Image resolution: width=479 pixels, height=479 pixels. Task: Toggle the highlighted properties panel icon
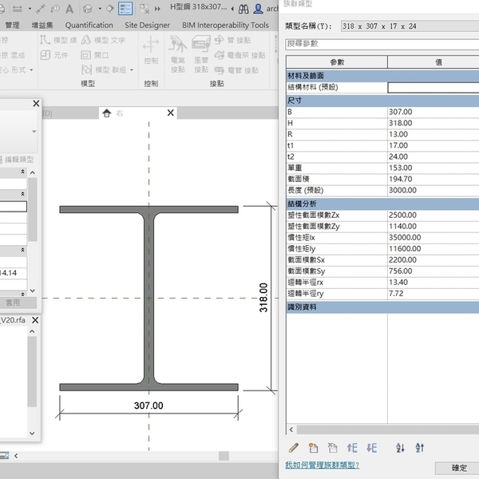point(125,9)
